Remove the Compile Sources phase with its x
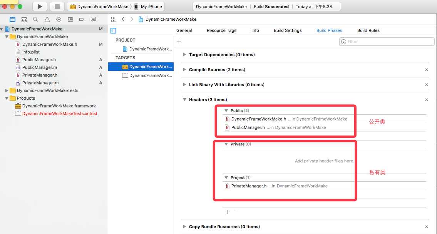The image size is (437, 234). [x=426, y=70]
